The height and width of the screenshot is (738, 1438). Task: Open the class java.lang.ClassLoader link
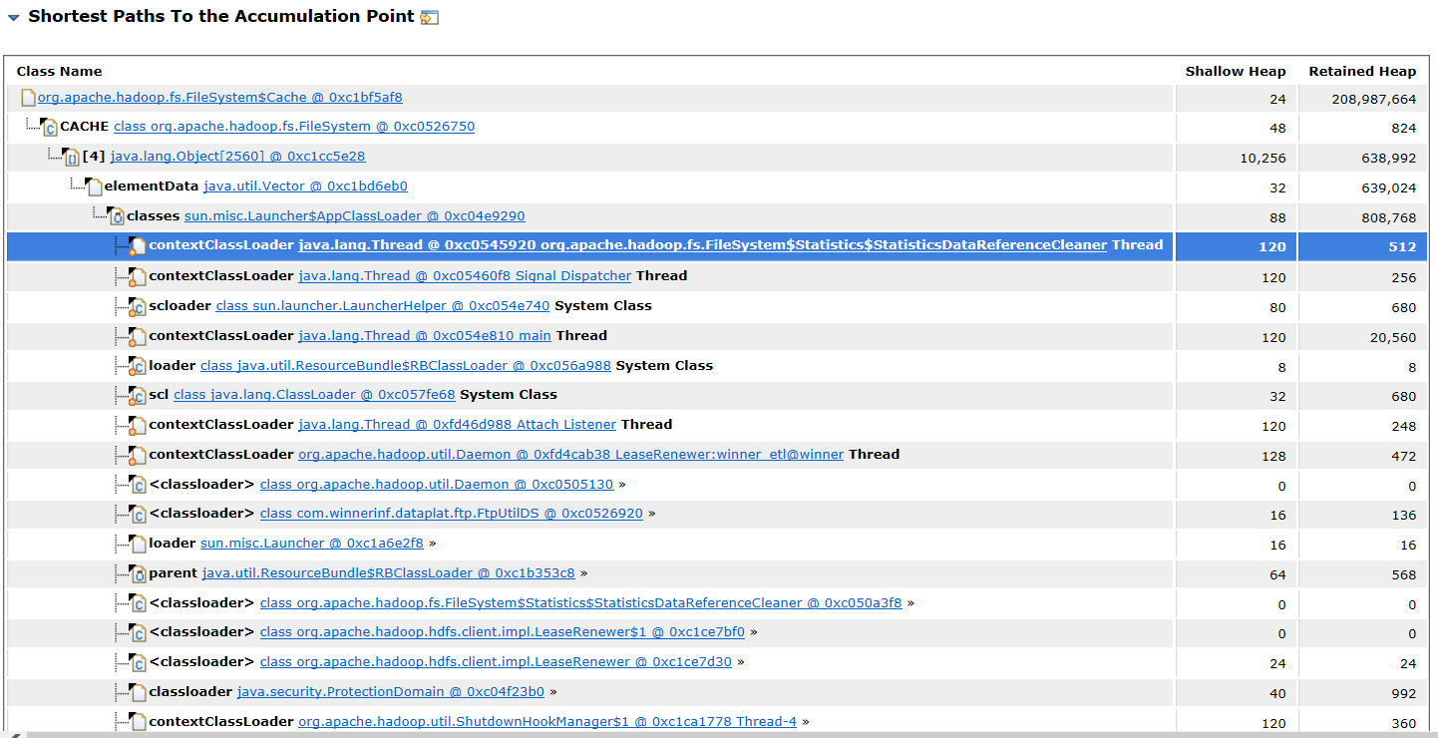click(x=314, y=395)
